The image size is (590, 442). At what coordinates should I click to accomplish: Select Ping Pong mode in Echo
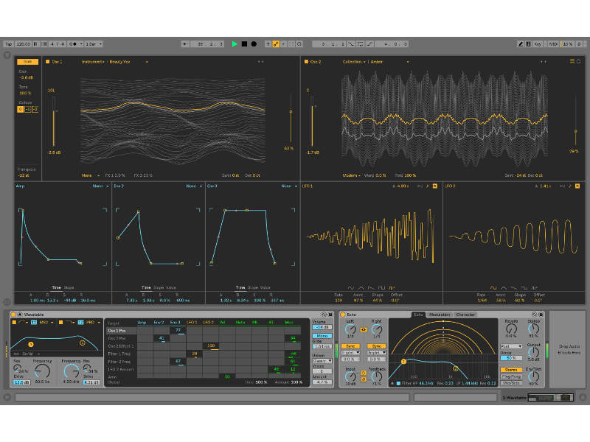point(511,376)
